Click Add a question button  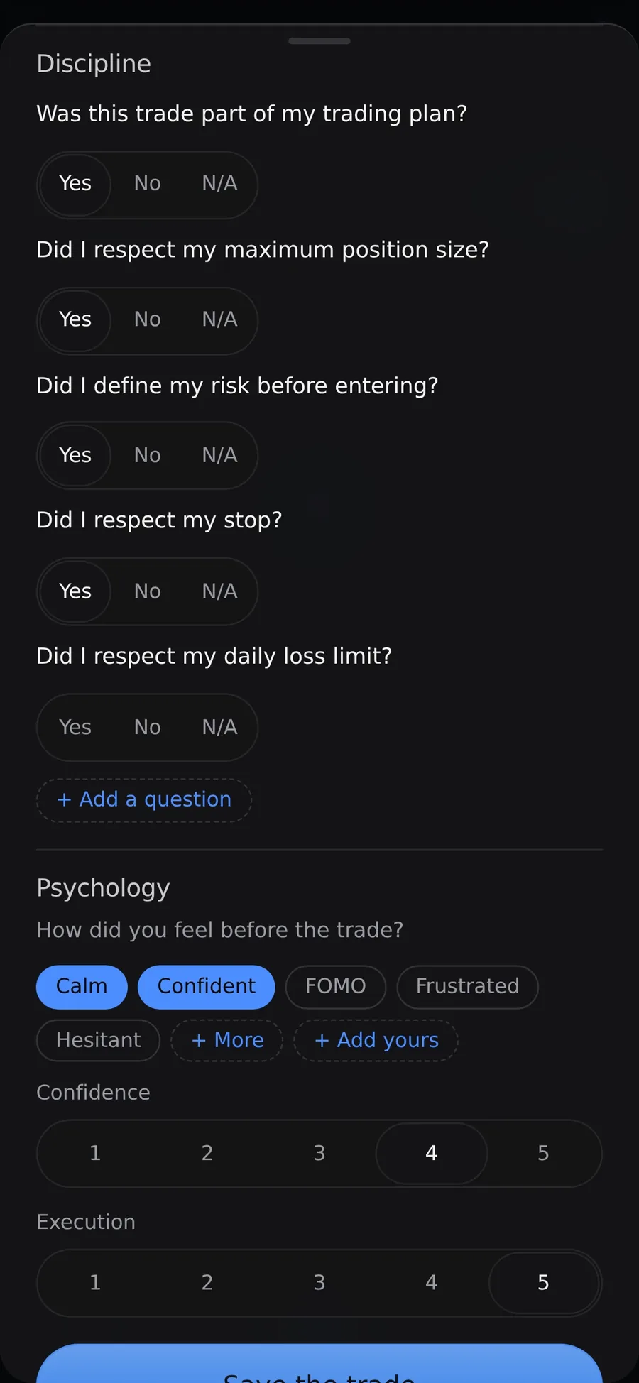click(144, 800)
